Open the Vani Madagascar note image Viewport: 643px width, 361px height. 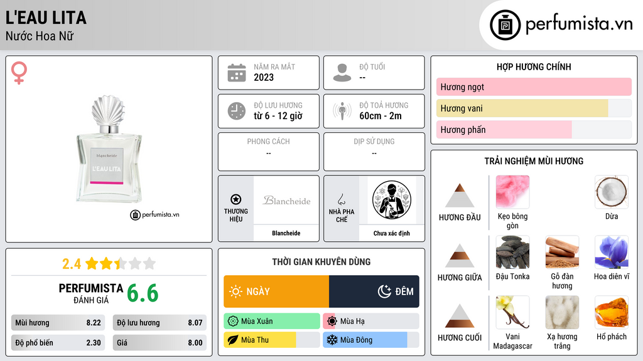[x=512, y=312]
